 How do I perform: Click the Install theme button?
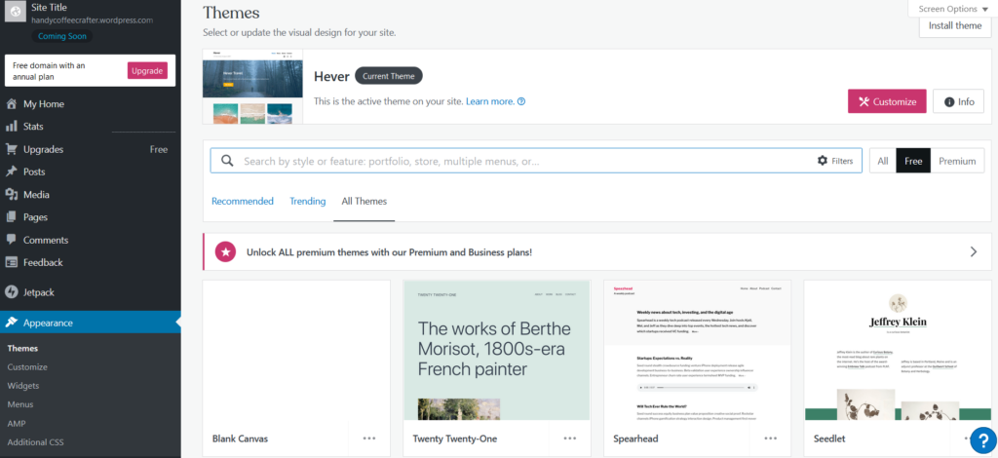click(955, 25)
